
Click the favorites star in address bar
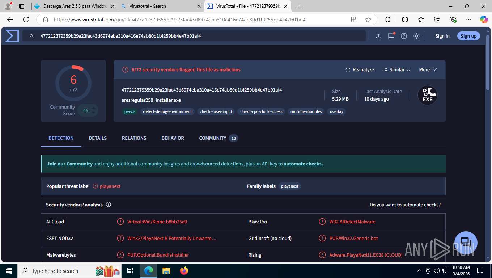(x=368, y=20)
